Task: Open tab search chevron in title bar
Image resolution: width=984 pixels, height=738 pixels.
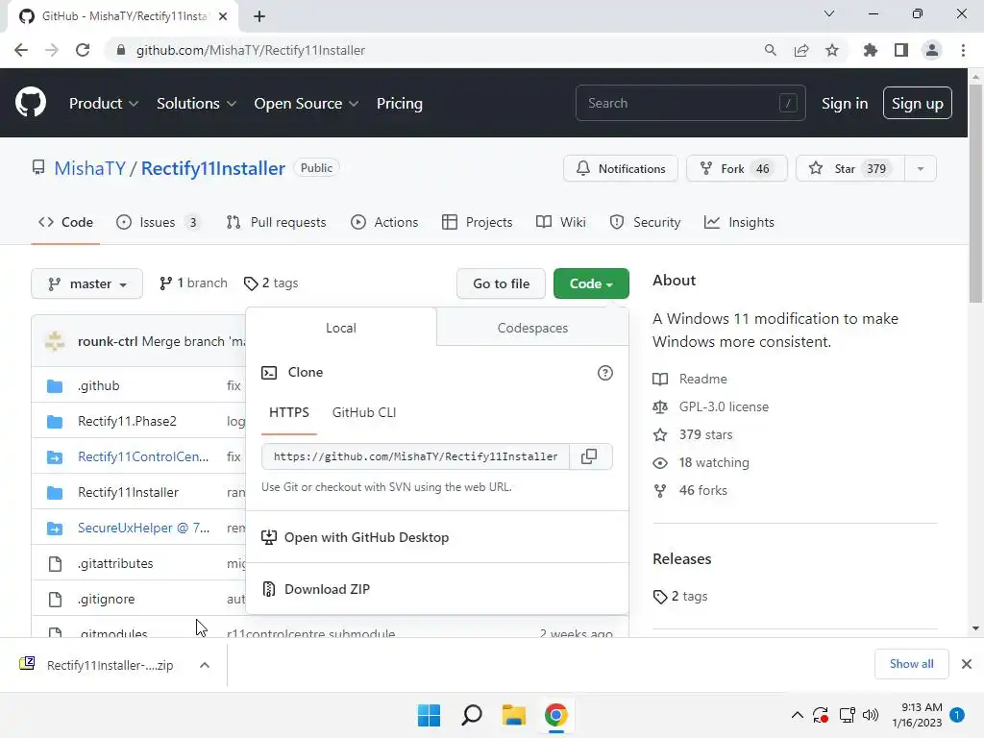Action: click(829, 13)
